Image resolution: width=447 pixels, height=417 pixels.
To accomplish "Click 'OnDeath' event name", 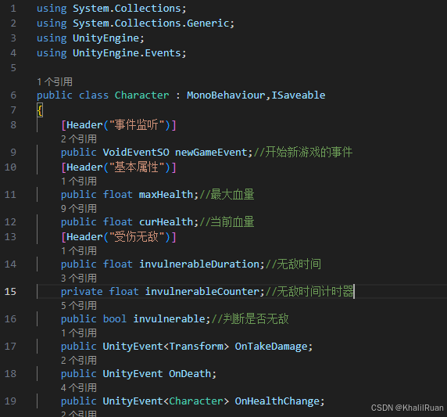I will [x=190, y=374].
